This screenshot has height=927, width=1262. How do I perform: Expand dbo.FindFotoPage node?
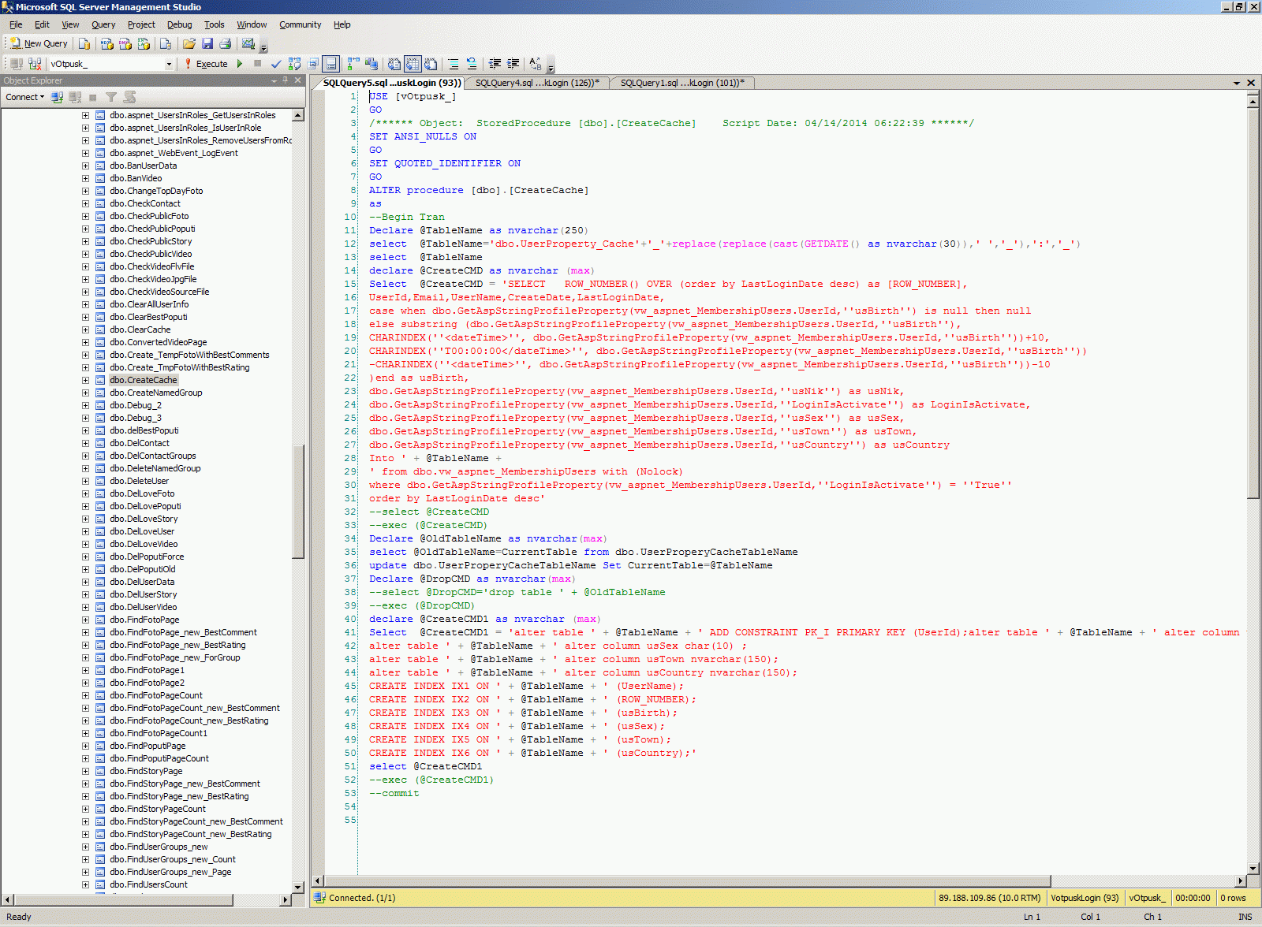click(85, 620)
